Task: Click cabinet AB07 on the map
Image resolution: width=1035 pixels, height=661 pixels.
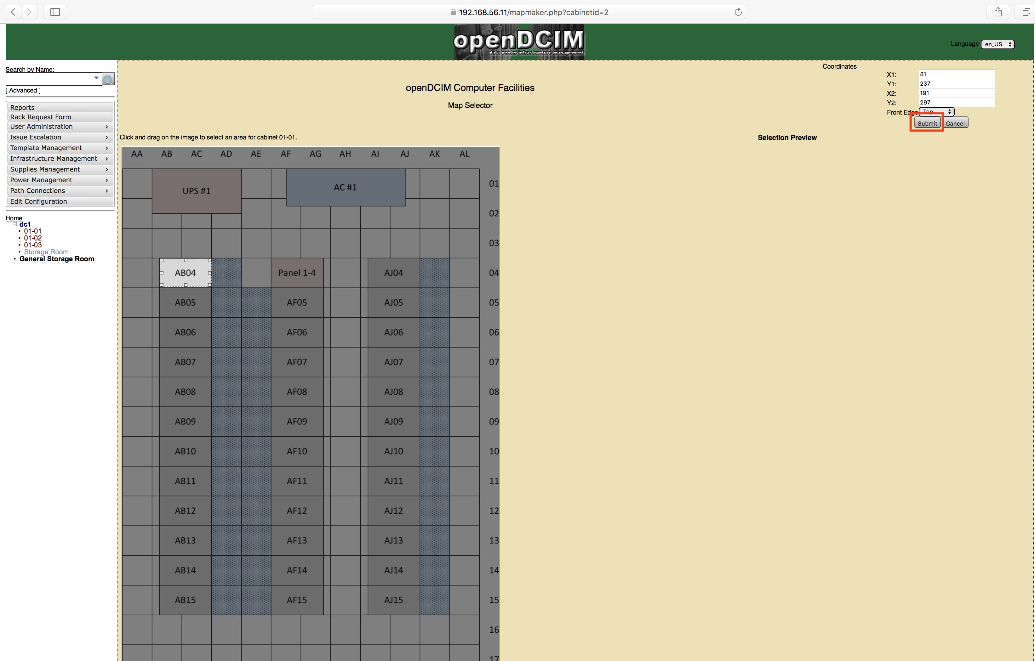Action: [x=185, y=362]
